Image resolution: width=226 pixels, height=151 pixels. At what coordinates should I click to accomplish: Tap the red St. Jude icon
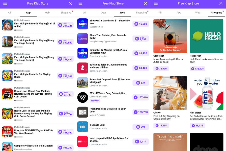[82, 68]
